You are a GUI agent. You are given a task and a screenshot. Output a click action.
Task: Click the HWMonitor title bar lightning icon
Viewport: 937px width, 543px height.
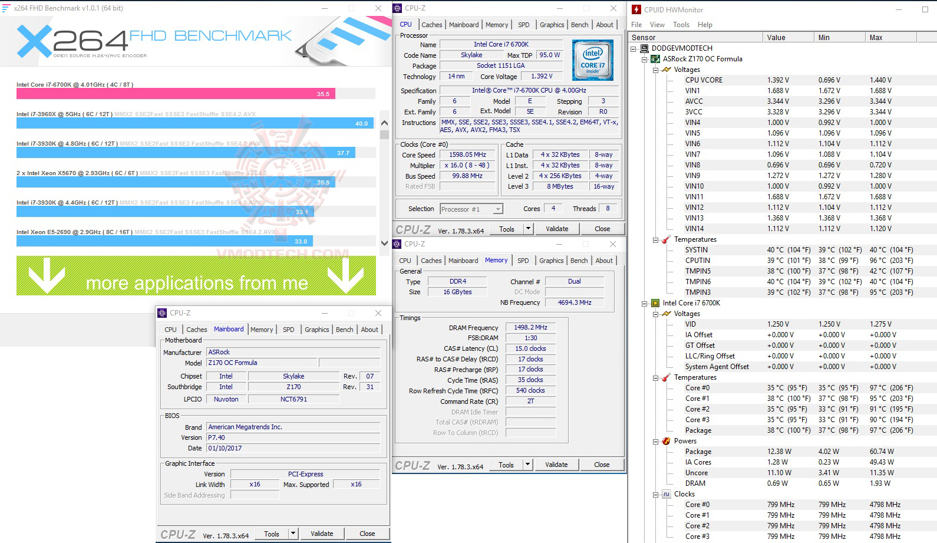[x=636, y=9]
